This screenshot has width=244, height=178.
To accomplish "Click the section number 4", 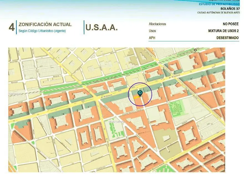I will [12, 27].
